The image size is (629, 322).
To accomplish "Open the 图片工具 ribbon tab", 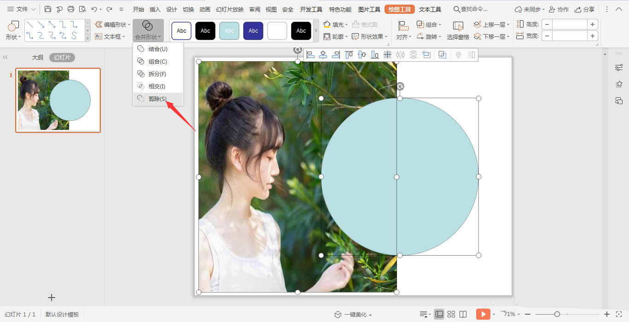I will click(x=369, y=9).
